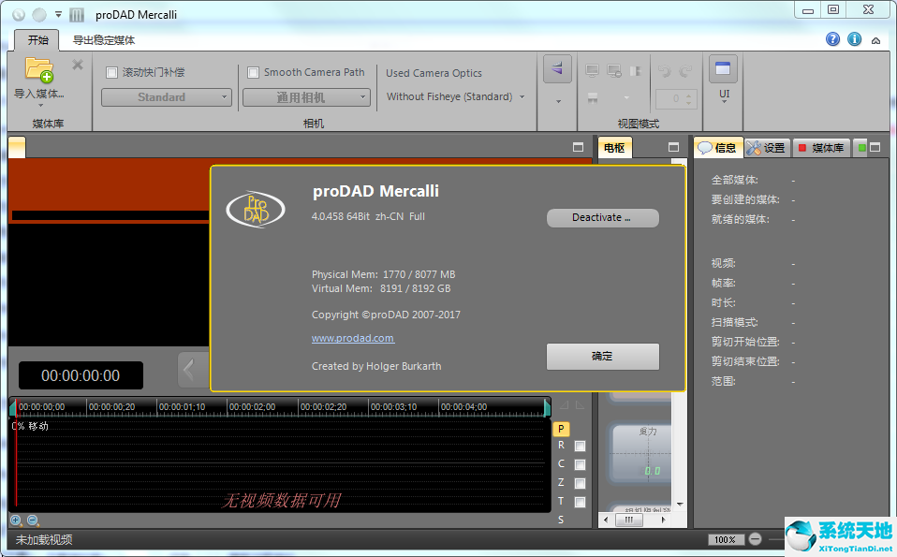Open view mode dropdown arrow beside split icon
The width and height of the screenshot is (897, 557).
click(x=626, y=97)
